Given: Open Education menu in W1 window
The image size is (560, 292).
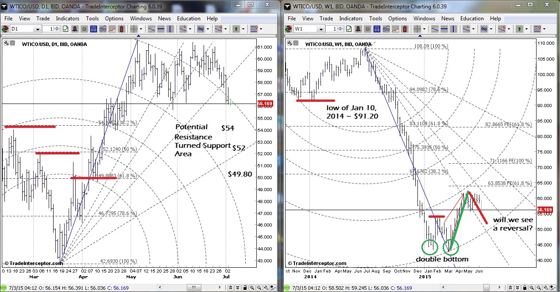Looking at the screenshot, I should click(x=472, y=19).
